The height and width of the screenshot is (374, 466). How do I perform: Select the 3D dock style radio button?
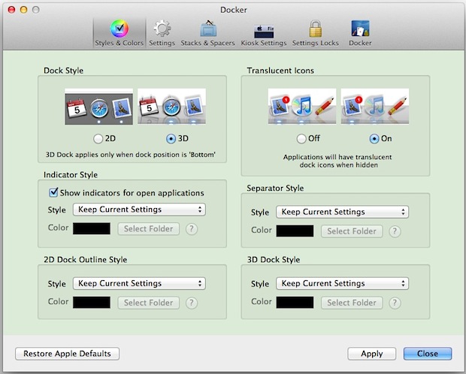(171, 139)
